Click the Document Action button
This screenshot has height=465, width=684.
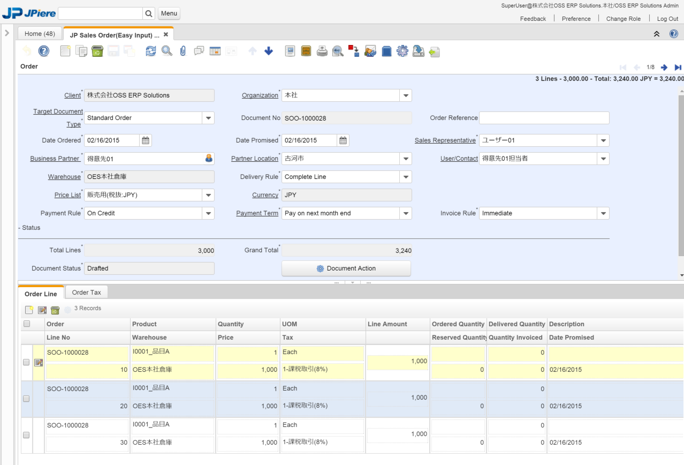(346, 268)
